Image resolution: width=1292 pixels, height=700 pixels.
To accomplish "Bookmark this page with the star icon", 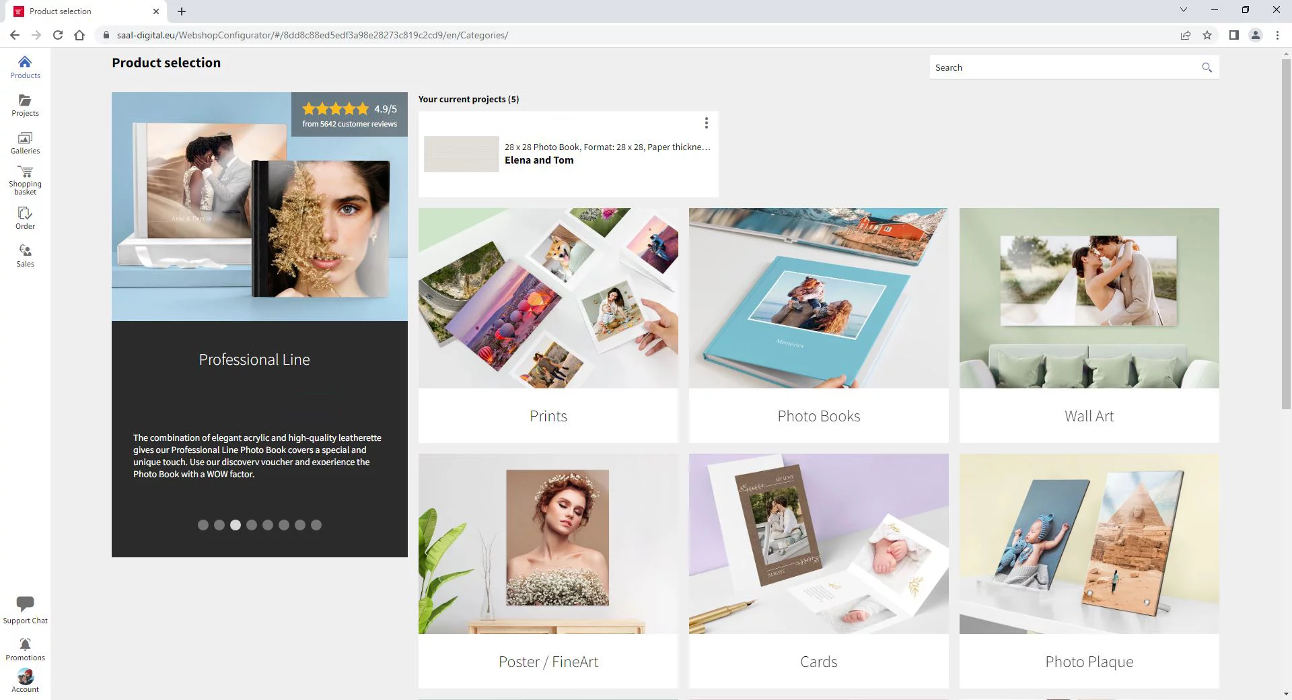I will (x=1207, y=35).
